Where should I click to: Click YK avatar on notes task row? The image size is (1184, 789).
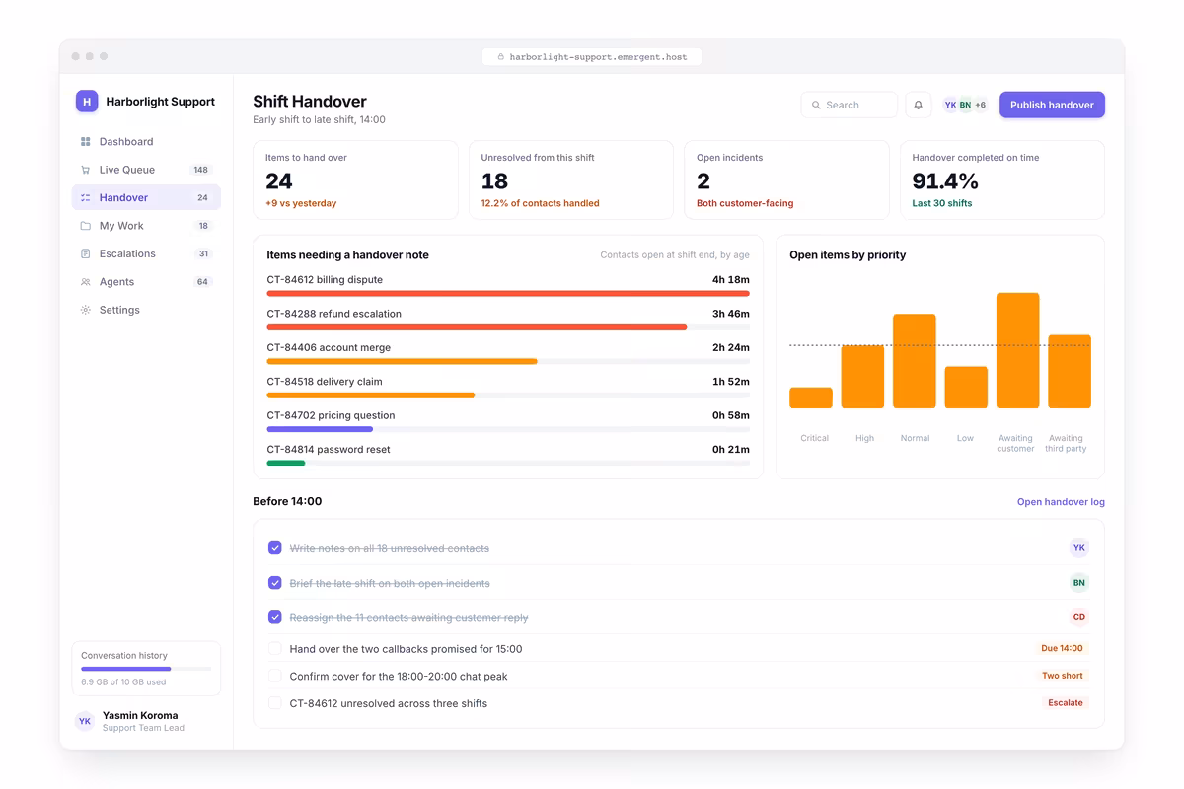(x=1079, y=548)
